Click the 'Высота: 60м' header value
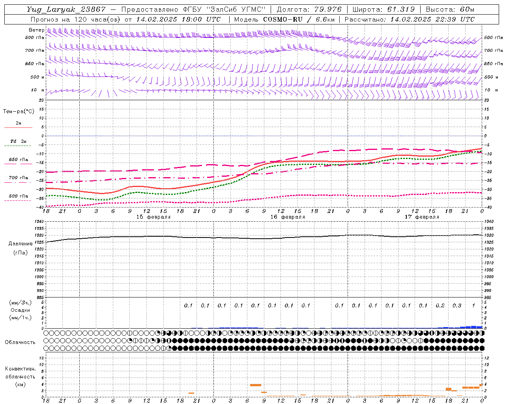Image resolution: width=505 pixels, height=404 pixels. click(x=450, y=9)
